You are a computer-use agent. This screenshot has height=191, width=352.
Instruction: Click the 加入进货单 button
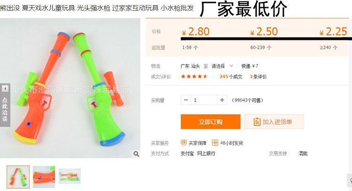point(274,122)
